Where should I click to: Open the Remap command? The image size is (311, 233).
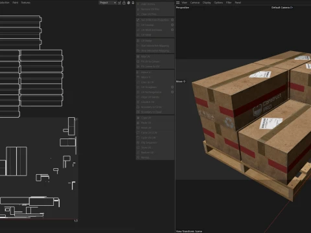(x=155, y=157)
